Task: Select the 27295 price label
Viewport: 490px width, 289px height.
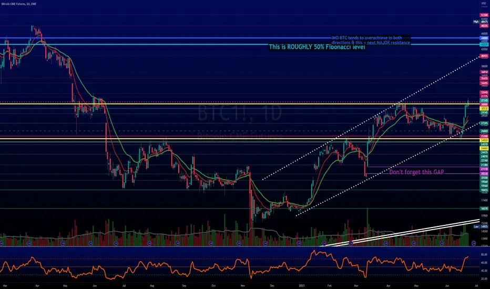Action: (484, 123)
